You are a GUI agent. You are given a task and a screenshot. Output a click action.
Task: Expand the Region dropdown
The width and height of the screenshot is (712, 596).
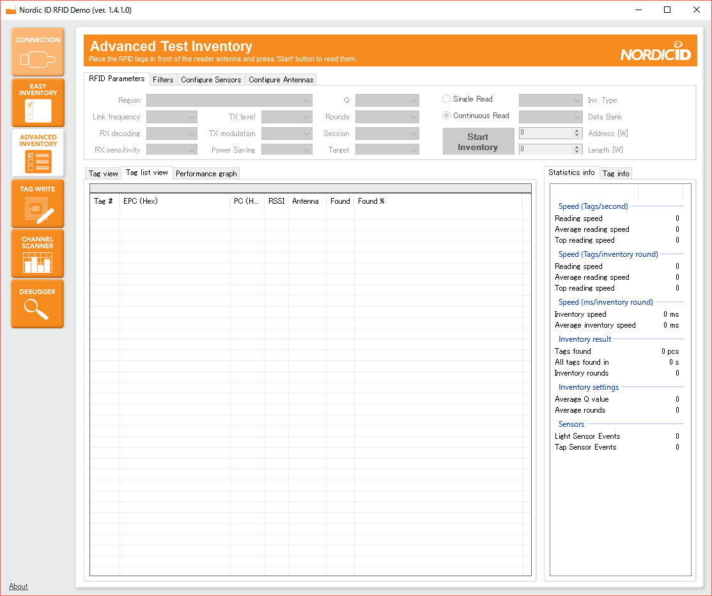(229, 100)
